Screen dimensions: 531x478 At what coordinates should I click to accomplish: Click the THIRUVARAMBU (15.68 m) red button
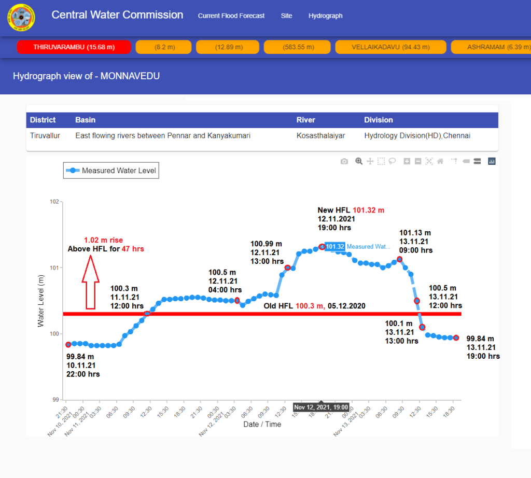pyautogui.click(x=74, y=47)
